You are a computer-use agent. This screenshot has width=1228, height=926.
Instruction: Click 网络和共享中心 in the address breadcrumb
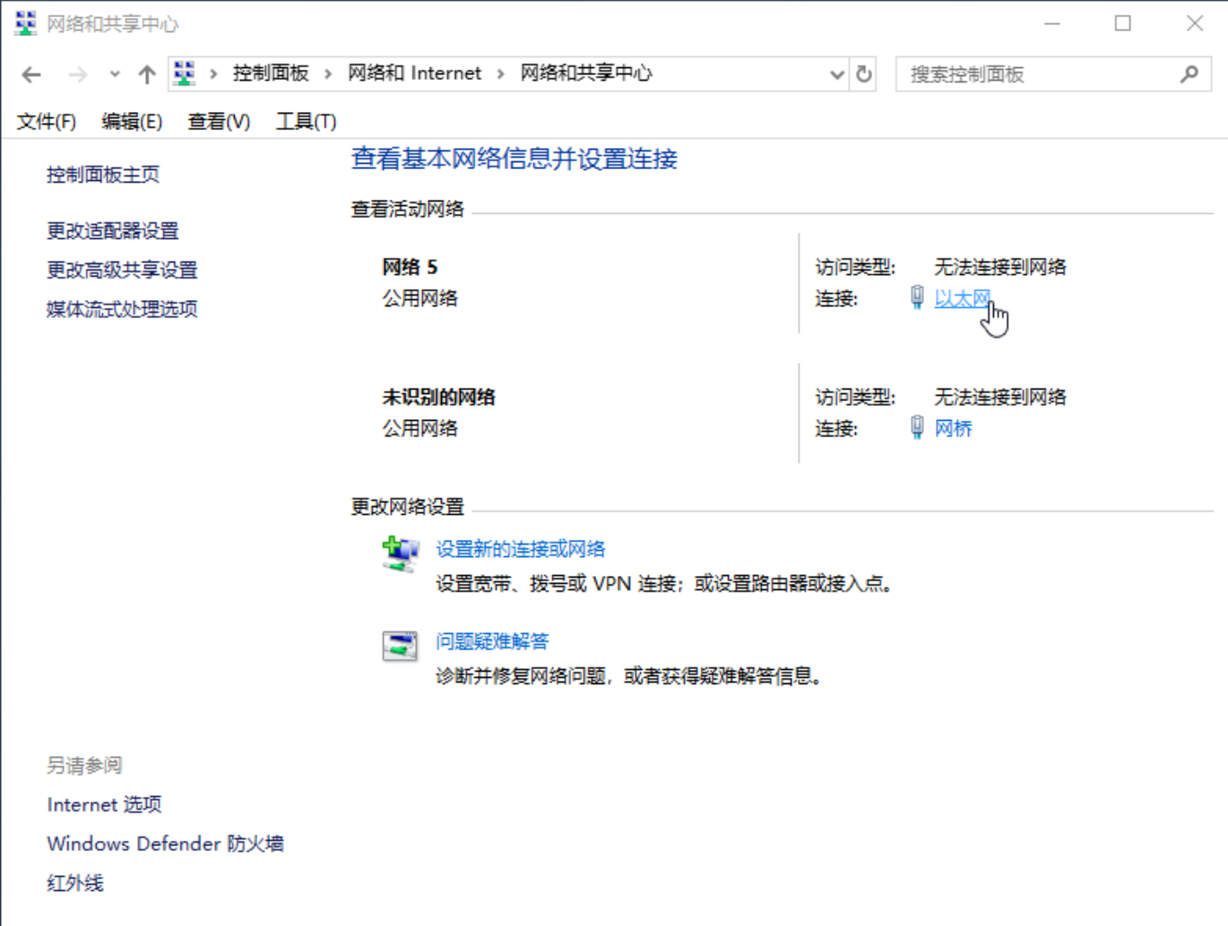pyautogui.click(x=586, y=73)
